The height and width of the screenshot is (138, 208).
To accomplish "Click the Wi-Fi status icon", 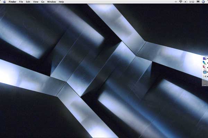I will pos(181,2).
